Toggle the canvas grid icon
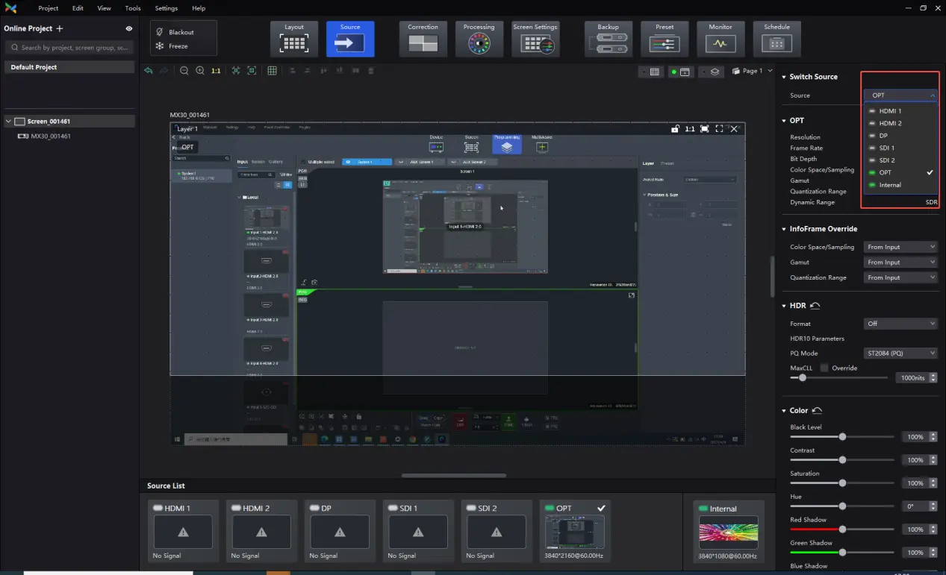Viewport: 946px width, 575px height. tap(272, 71)
